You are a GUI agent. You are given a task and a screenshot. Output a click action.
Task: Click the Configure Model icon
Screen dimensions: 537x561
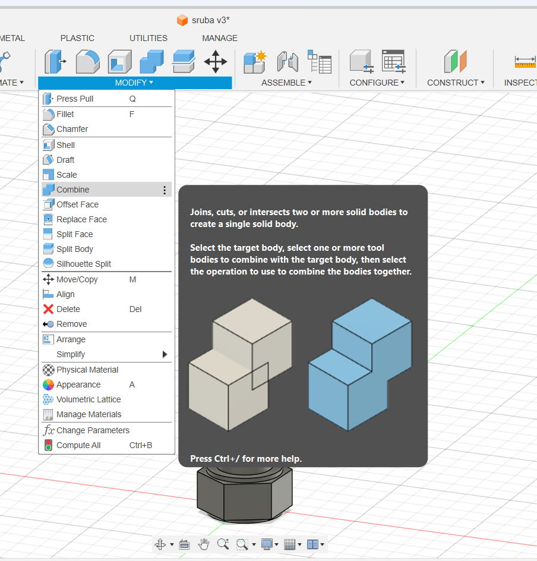coord(361,62)
